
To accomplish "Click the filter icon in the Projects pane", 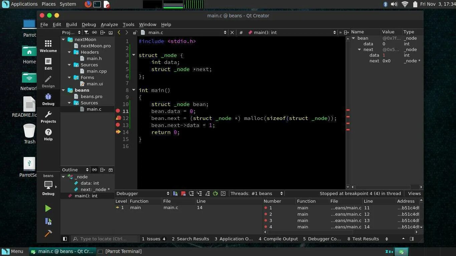I will (86, 32).
